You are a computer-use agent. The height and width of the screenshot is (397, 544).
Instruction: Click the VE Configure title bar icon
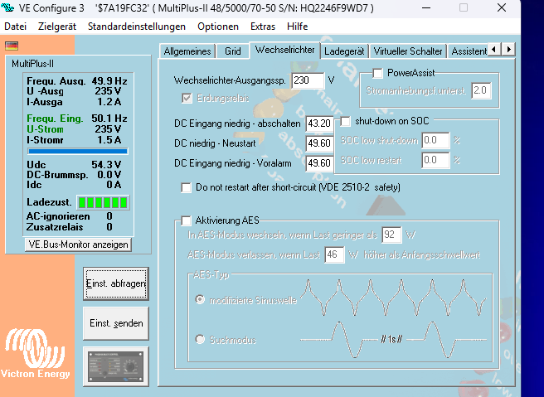coord(11,8)
